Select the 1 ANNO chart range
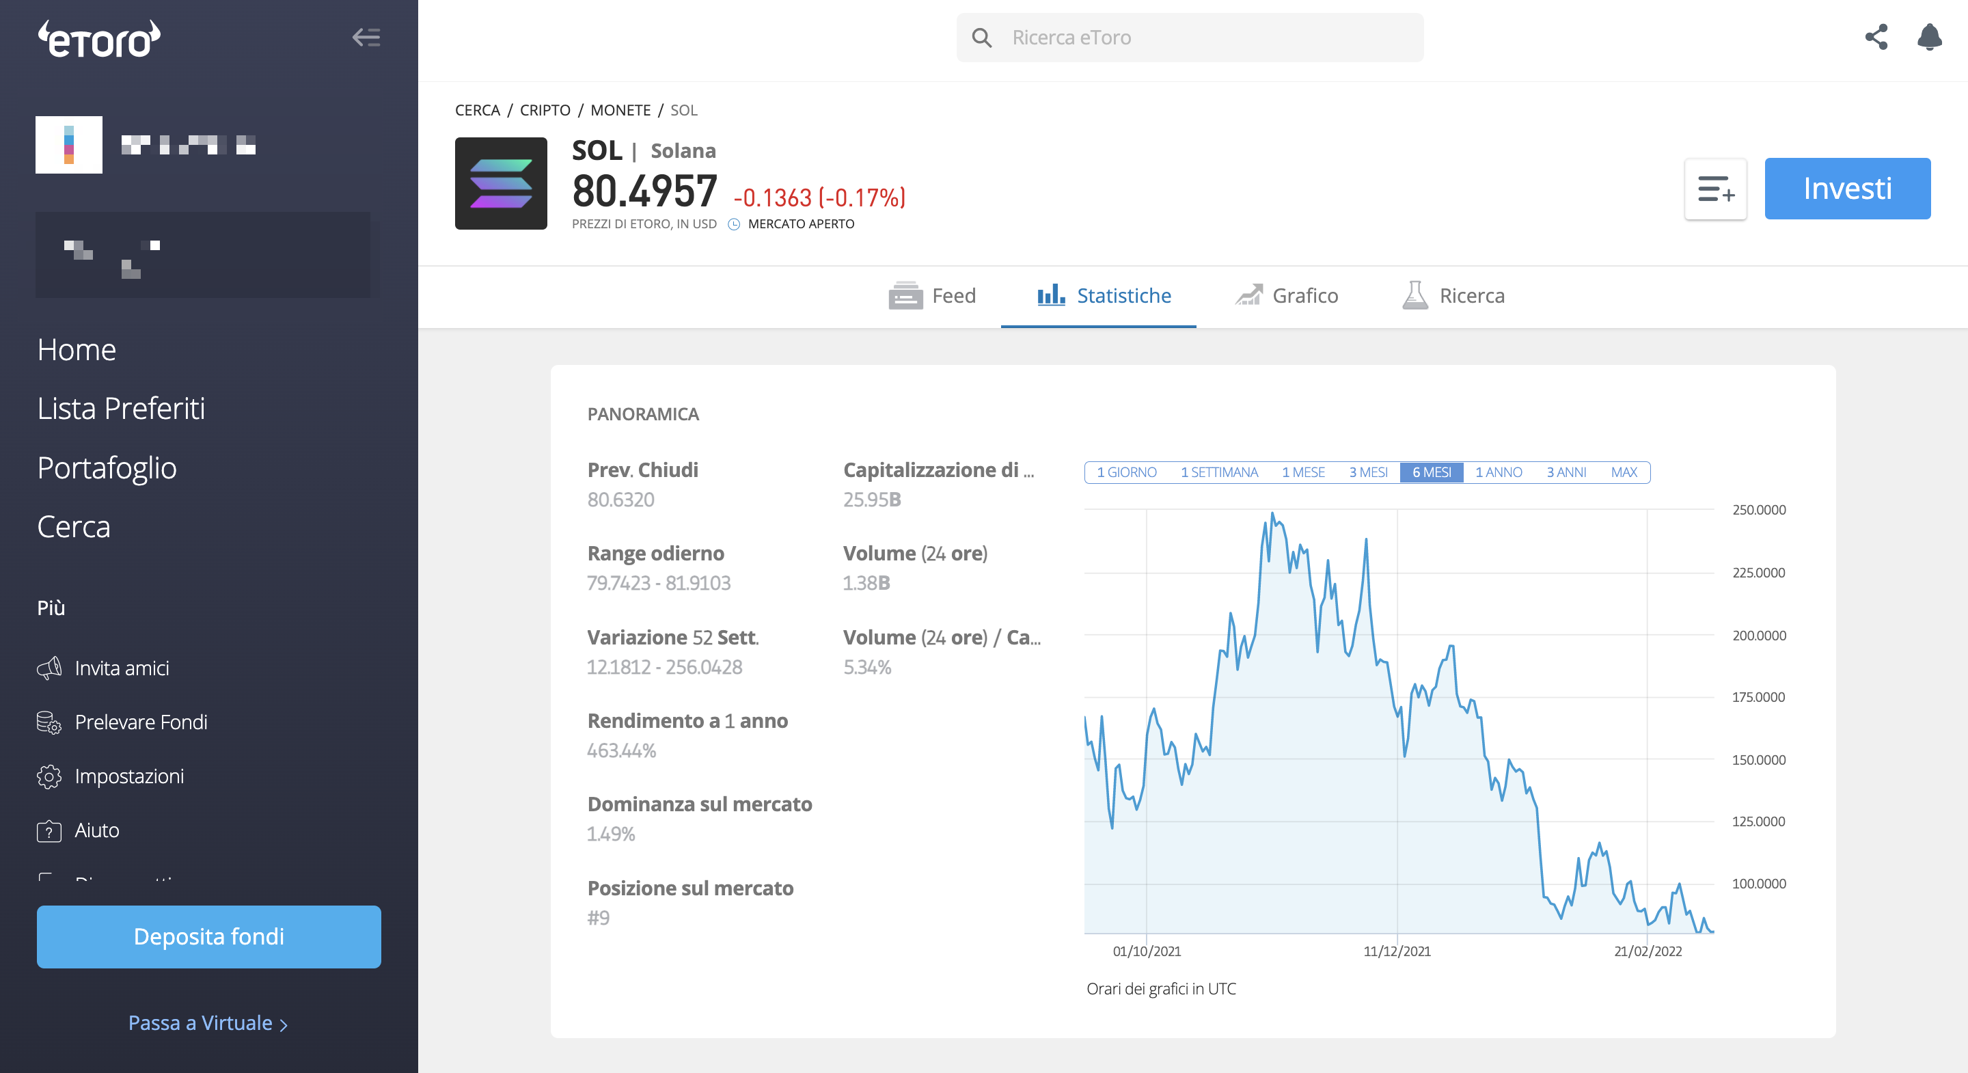Viewport: 1968px width, 1073px height. coord(1498,472)
